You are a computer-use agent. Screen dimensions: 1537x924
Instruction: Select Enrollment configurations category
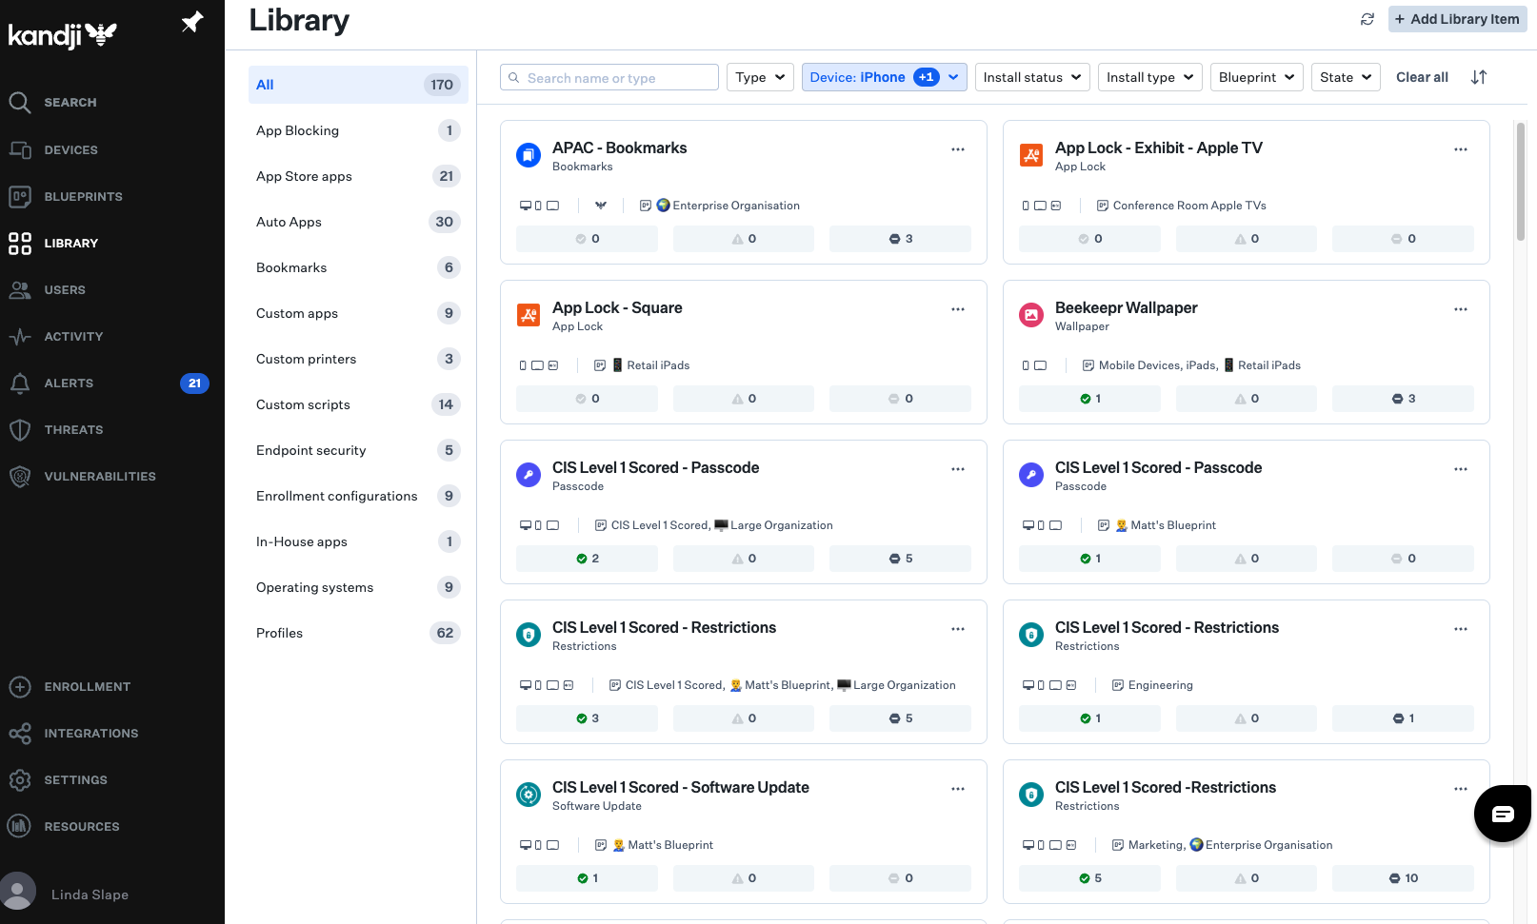click(x=358, y=496)
